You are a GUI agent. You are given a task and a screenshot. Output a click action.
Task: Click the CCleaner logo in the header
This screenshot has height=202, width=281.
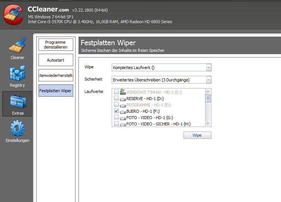point(13,15)
